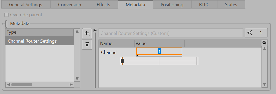This screenshot has height=94, width=276.
Task: Click the add metadata plus button
Action: (87, 33)
